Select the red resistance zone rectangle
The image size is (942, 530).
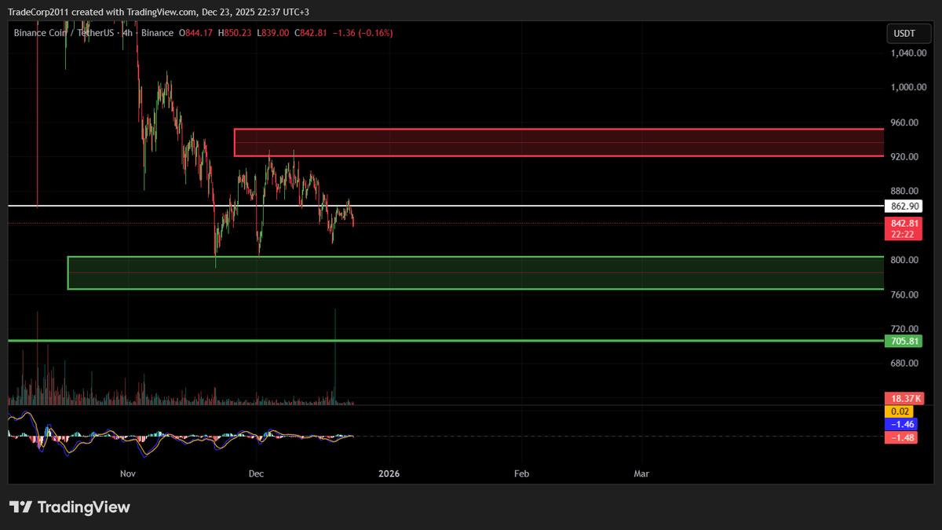559,142
